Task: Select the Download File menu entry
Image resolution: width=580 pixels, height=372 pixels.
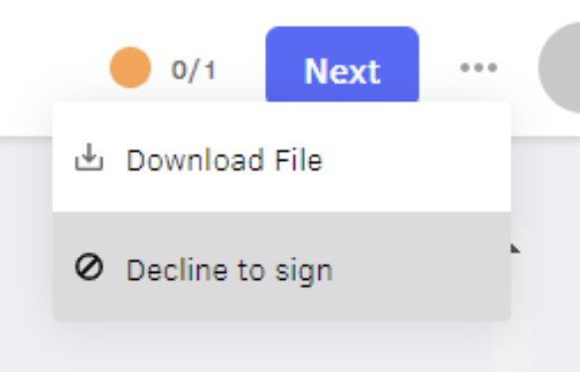Action: point(281,158)
